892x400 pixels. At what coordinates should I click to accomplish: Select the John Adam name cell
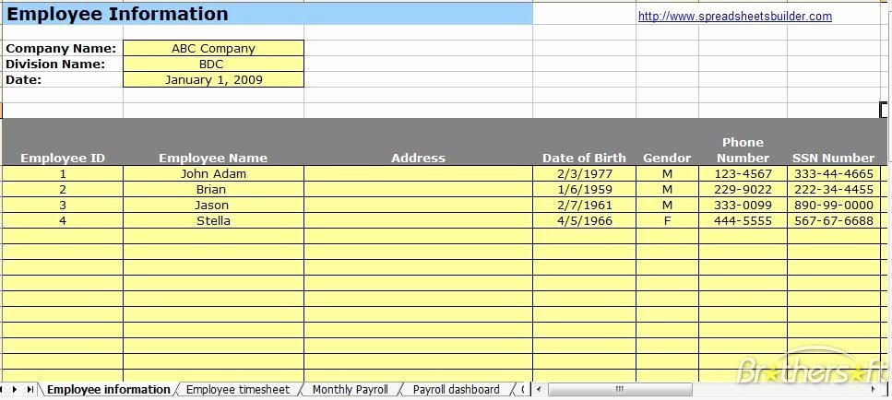[213, 174]
